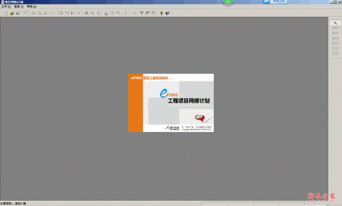Screen dimensions: 342x206
Task: Open the 查看(V) menu
Action: (19, 6)
